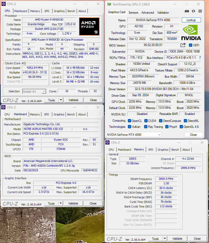Open the Socket #1 selection dropdown

(x=34, y=91)
